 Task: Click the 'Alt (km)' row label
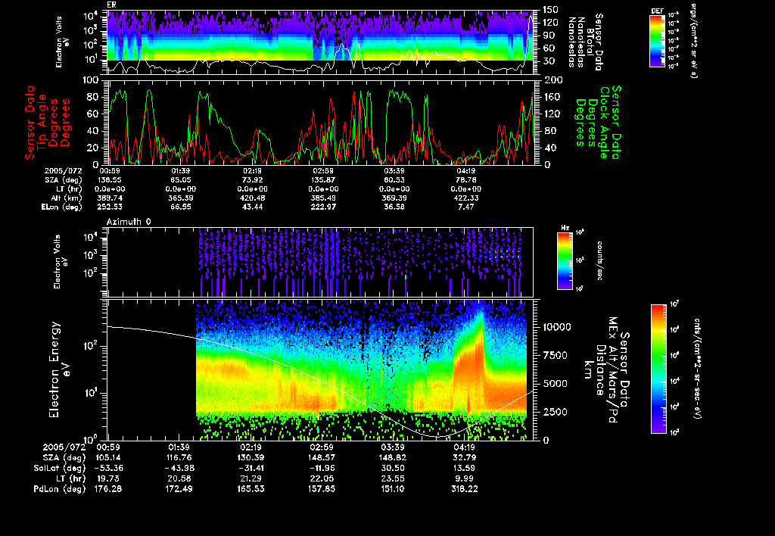(66, 198)
